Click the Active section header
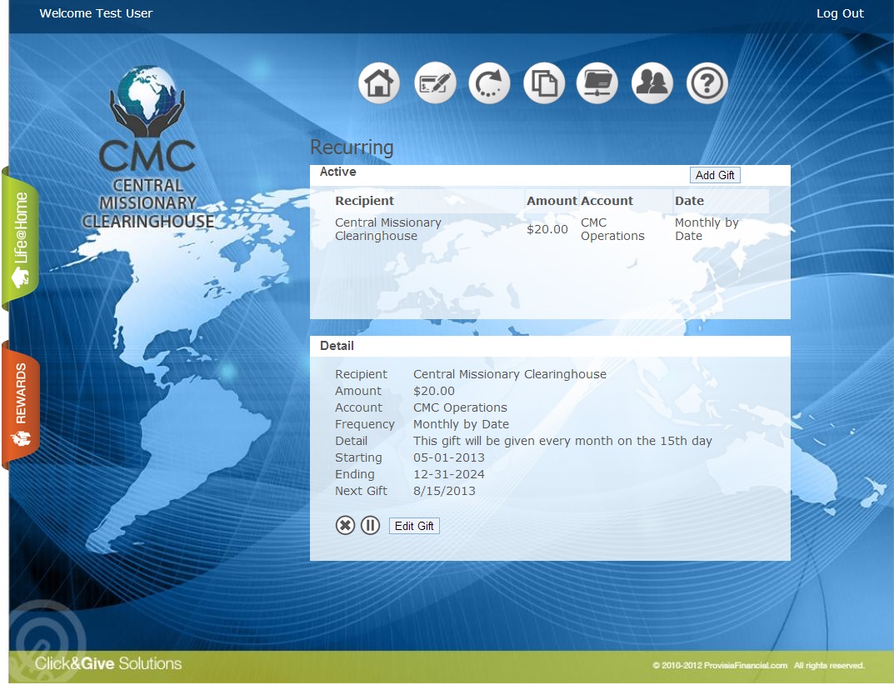Image resolution: width=894 pixels, height=685 pixels. pos(337,172)
